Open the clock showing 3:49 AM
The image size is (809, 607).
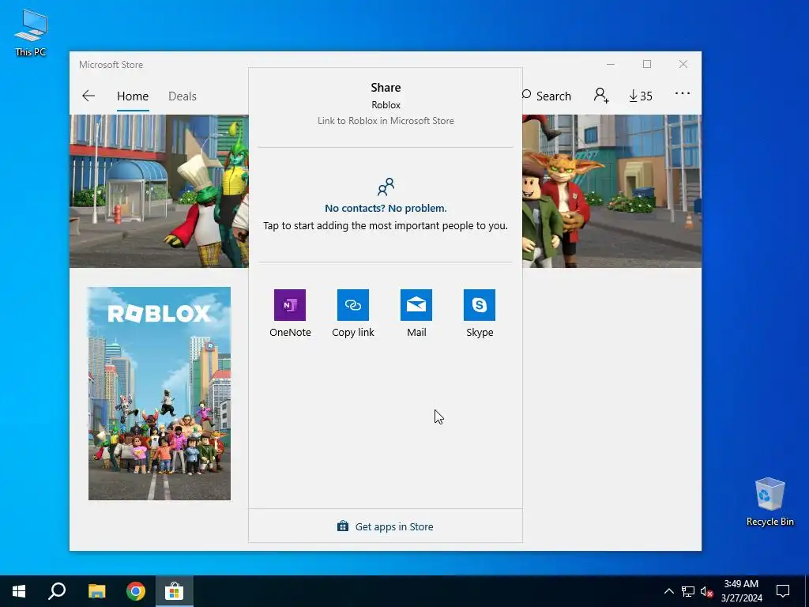tap(741, 591)
